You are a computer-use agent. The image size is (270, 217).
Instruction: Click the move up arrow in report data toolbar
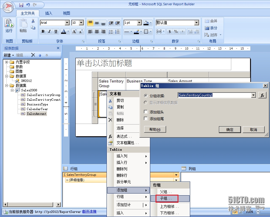click(x=40, y=55)
